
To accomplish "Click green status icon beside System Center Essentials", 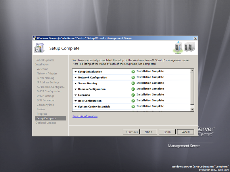I will pos(133,106).
